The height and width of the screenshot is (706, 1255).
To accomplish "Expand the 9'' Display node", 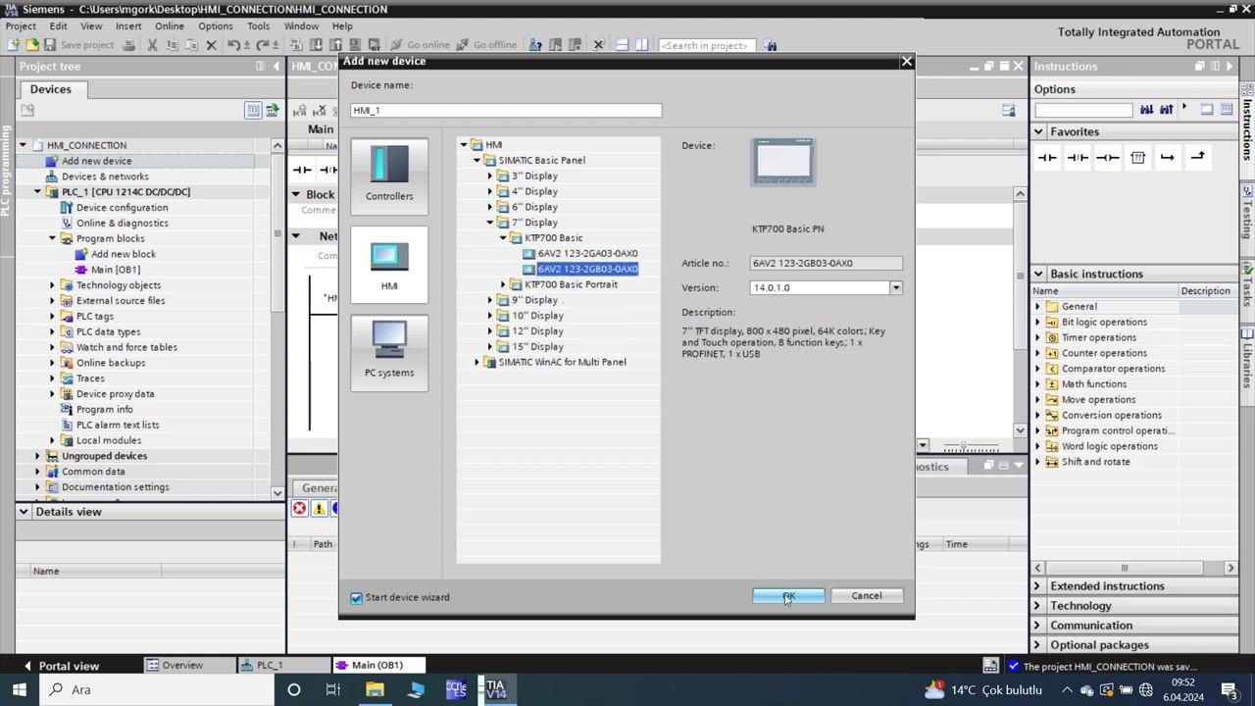I will [x=490, y=300].
